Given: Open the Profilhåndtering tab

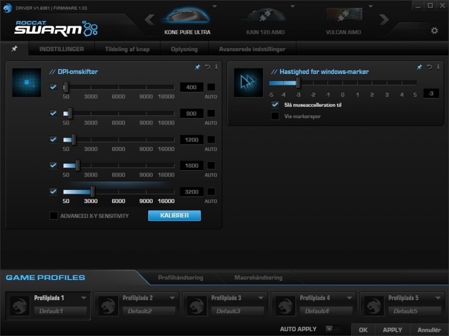Looking at the screenshot, I should tap(180, 277).
